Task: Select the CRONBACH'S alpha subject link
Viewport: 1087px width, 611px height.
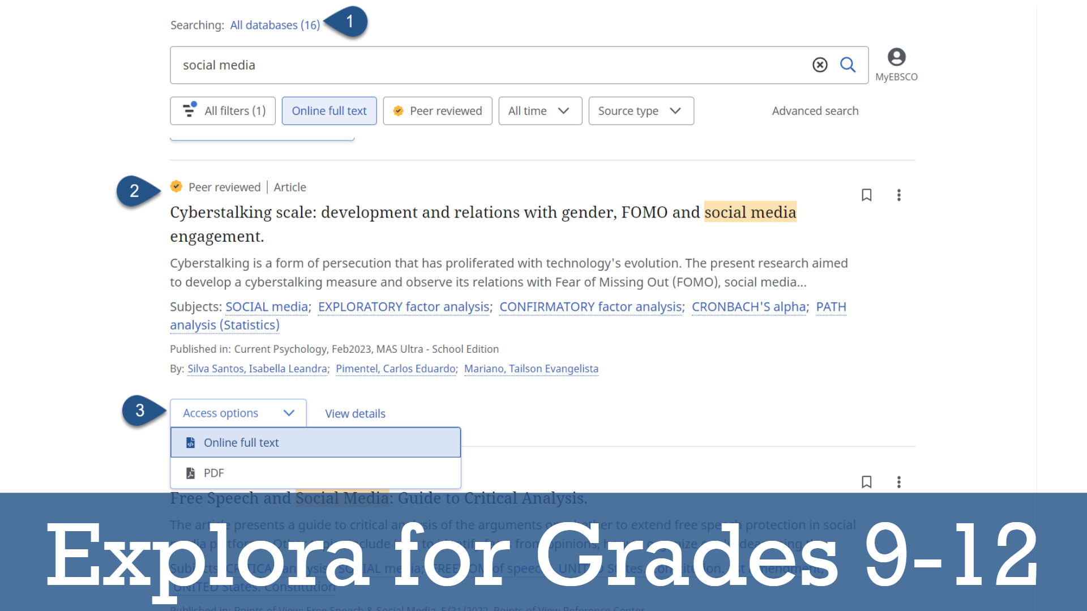Action: coord(748,307)
